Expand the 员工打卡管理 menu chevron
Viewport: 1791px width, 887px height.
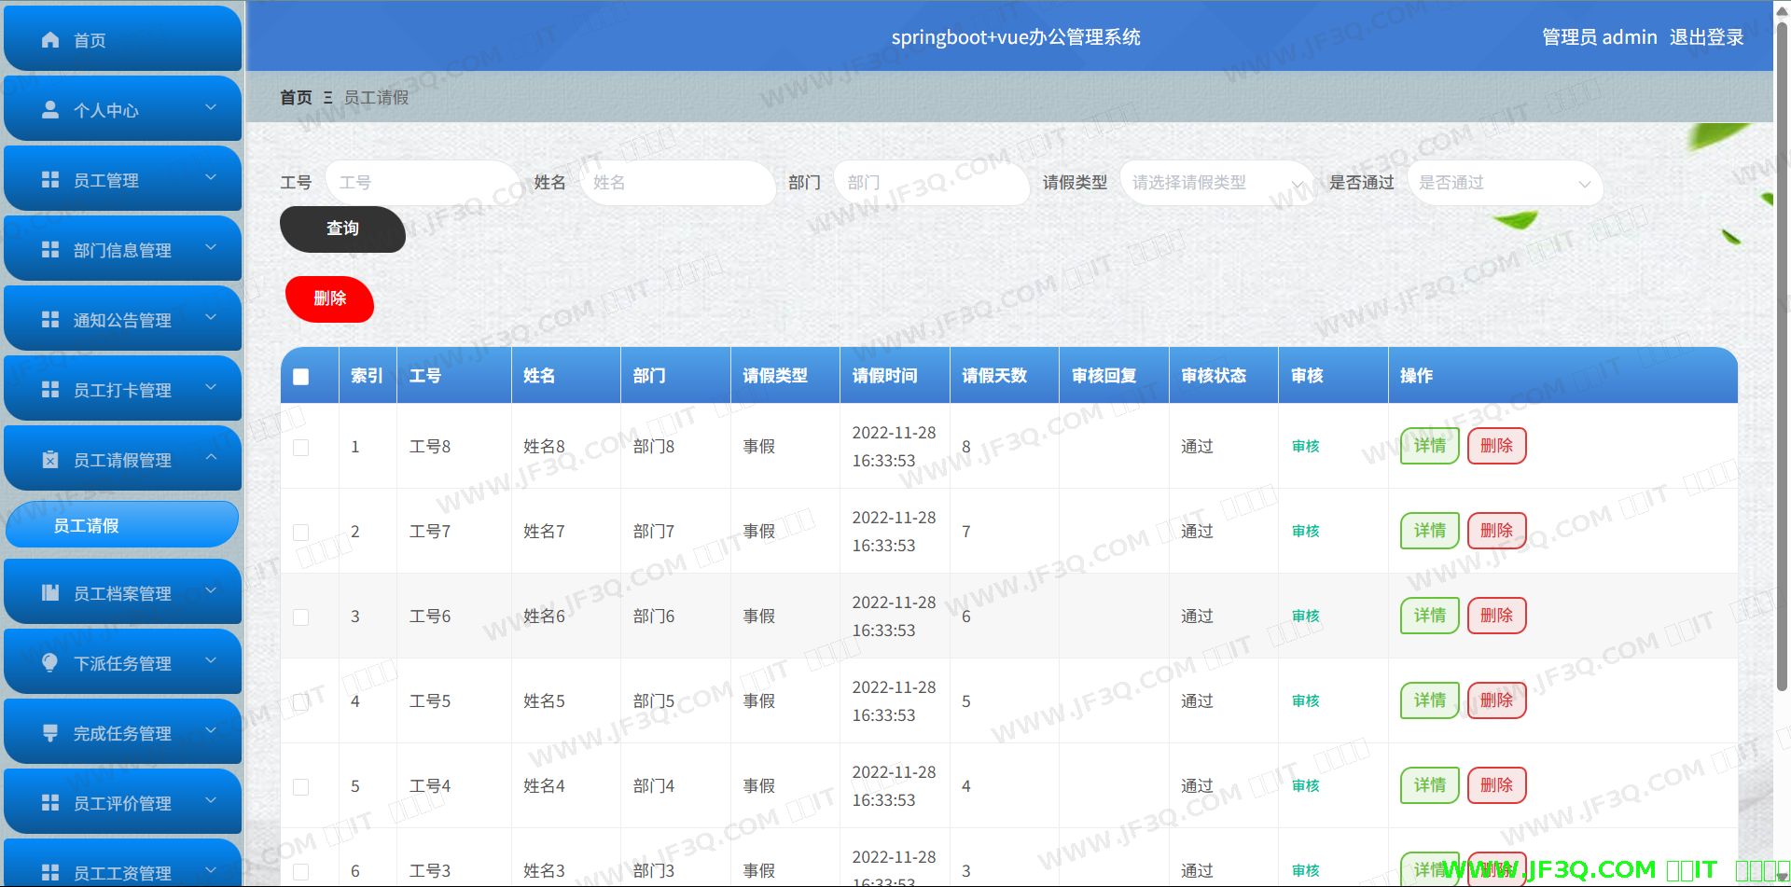(x=211, y=387)
